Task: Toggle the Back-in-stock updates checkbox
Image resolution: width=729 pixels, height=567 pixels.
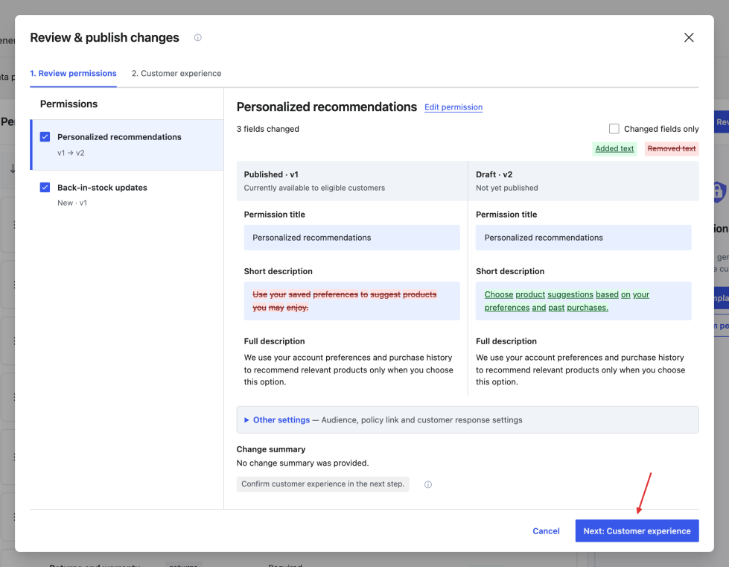Action: [45, 188]
